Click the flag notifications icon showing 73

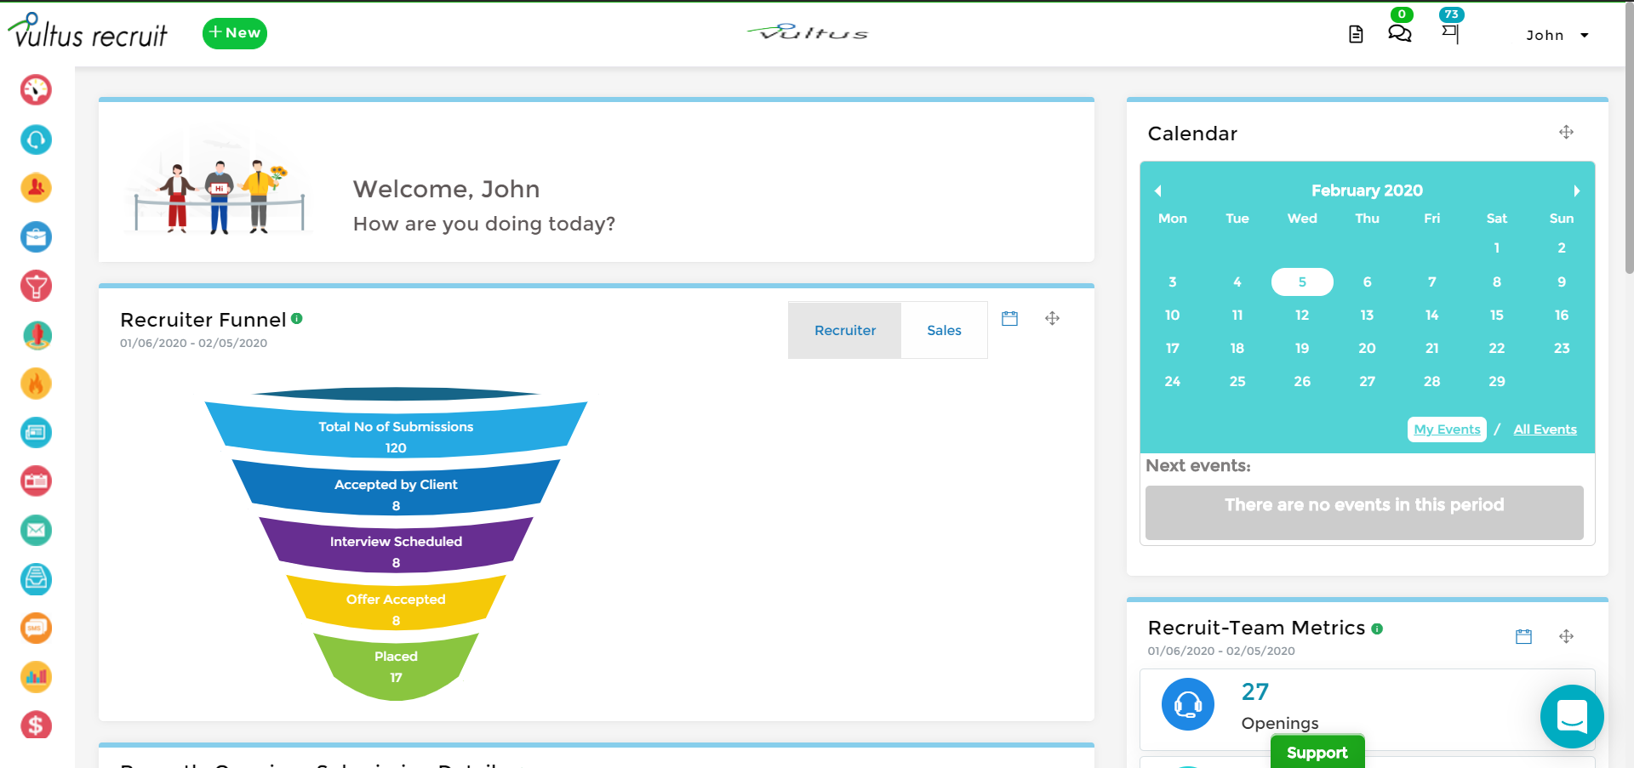pos(1450,33)
